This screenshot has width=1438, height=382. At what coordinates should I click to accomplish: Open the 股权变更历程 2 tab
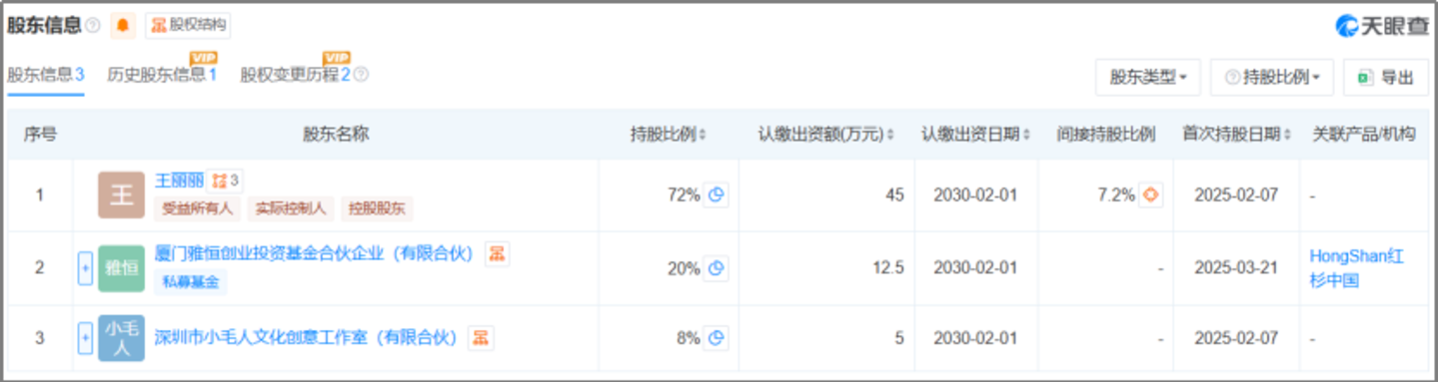tap(296, 74)
